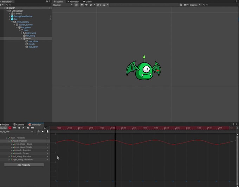Image resolution: width=239 pixels, height=187 pixels.
Task: Toggle the Preview mode button
Action: click(4, 128)
